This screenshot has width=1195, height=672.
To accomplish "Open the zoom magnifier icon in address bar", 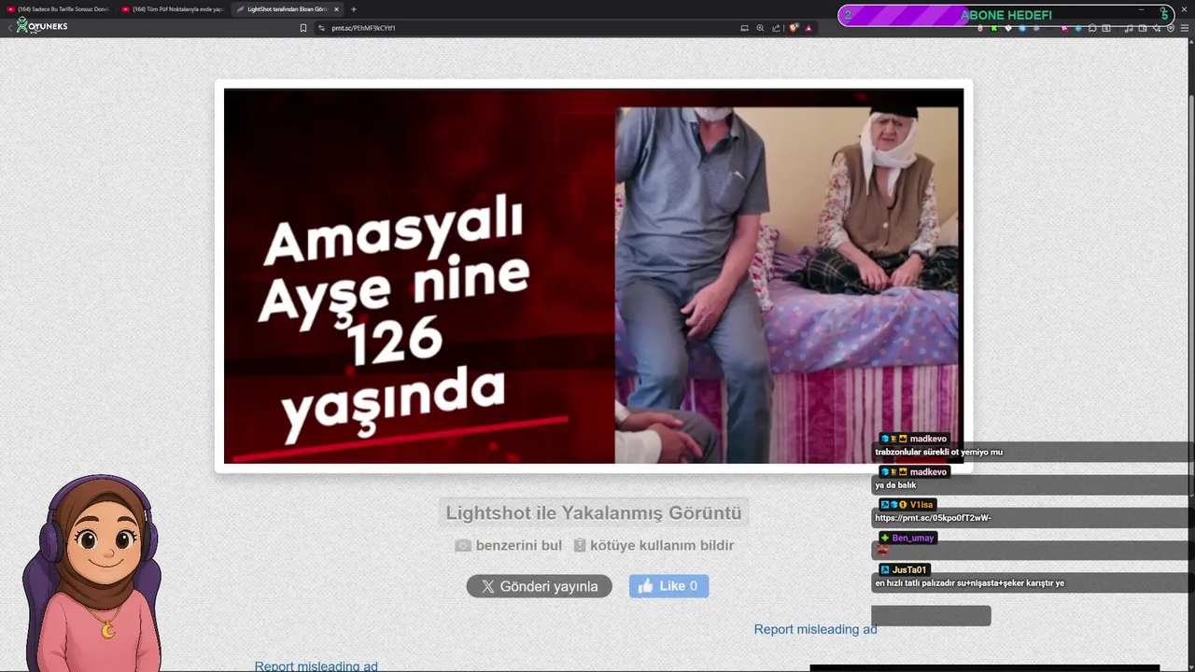I will point(760,28).
